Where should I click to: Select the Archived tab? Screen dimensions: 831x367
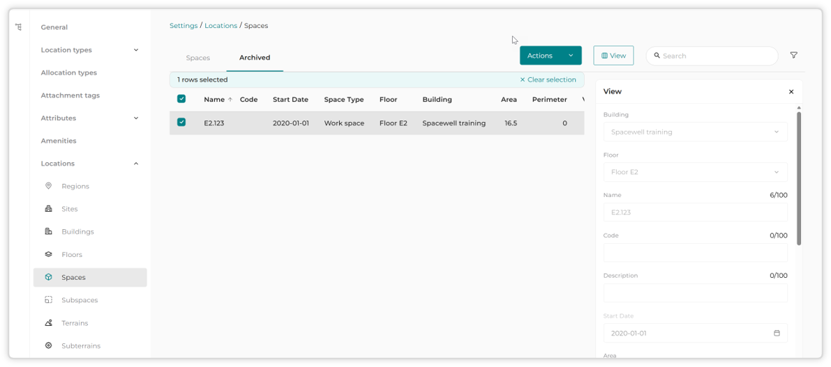click(x=255, y=58)
